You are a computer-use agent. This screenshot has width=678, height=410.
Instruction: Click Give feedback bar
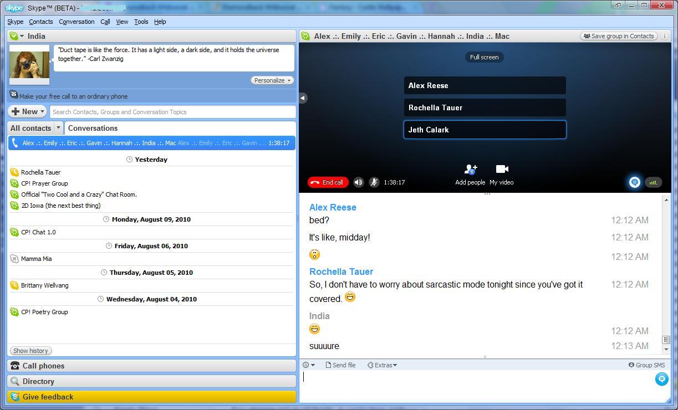tap(152, 397)
